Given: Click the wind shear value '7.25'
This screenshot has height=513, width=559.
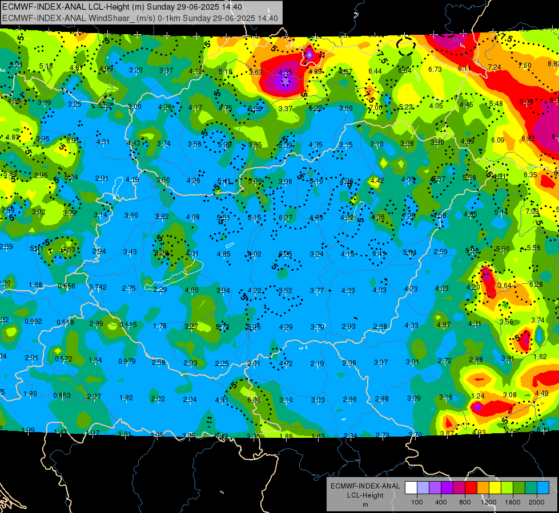Looking at the screenshot, I should click(x=409, y=215).
